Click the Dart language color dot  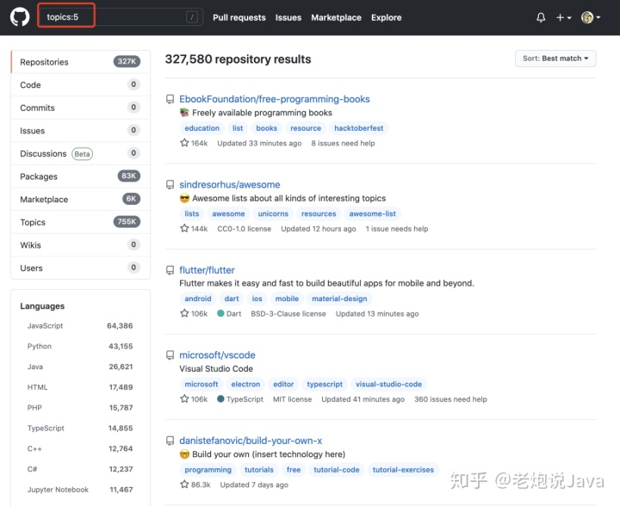point(220,313)
